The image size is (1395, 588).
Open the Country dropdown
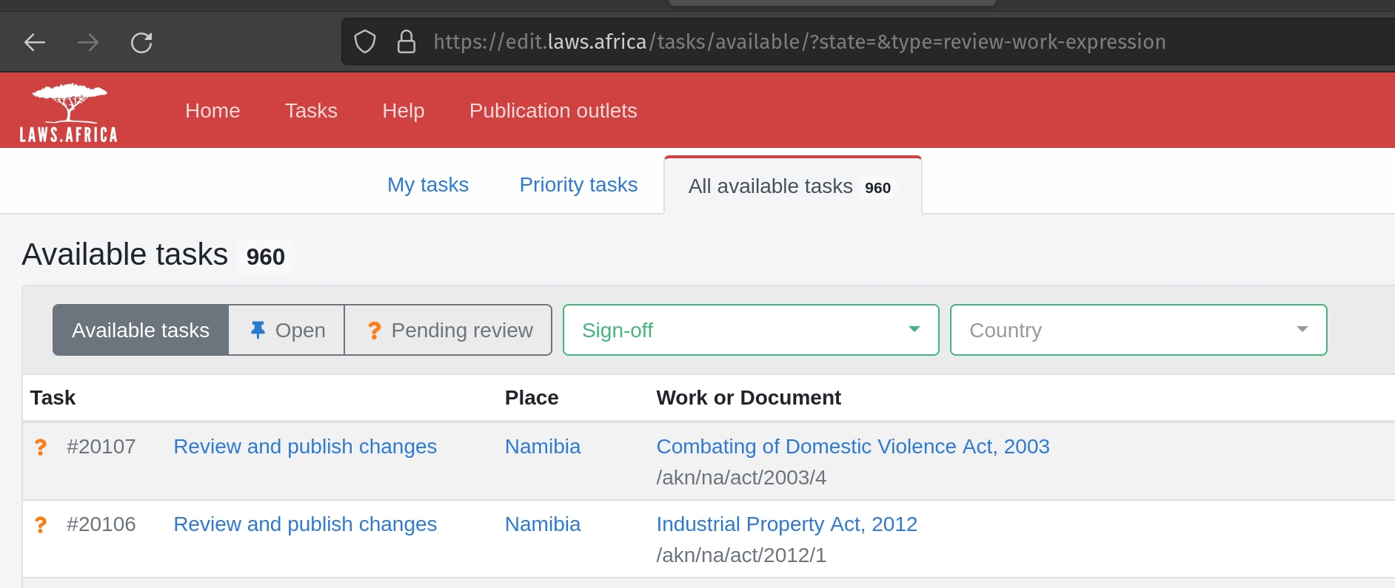point(1138,330)
